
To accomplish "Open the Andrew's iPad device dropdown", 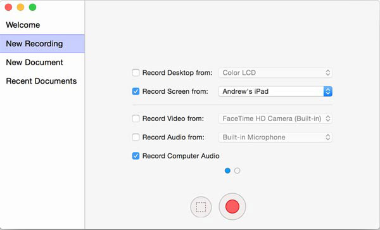I will tap(275, 91).
